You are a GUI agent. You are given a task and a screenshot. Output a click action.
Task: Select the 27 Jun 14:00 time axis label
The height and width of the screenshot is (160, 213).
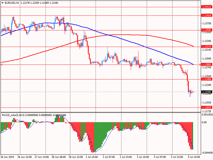pos(42,157)
